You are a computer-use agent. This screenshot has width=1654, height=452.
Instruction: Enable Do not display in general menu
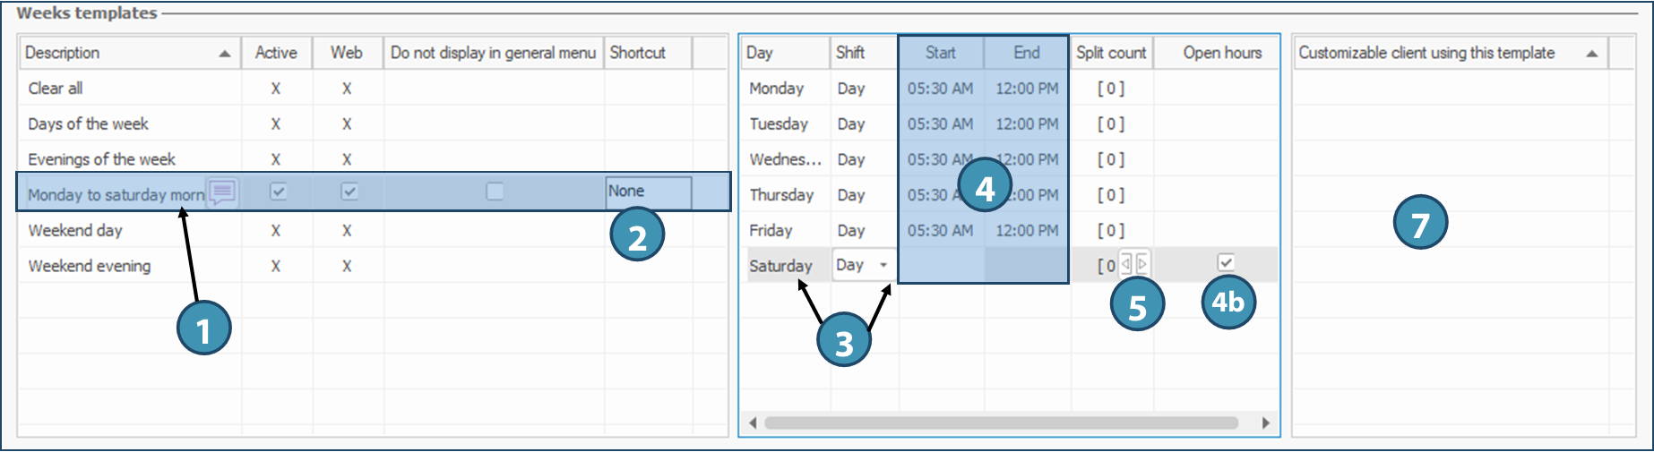click(x=495, y=192)
